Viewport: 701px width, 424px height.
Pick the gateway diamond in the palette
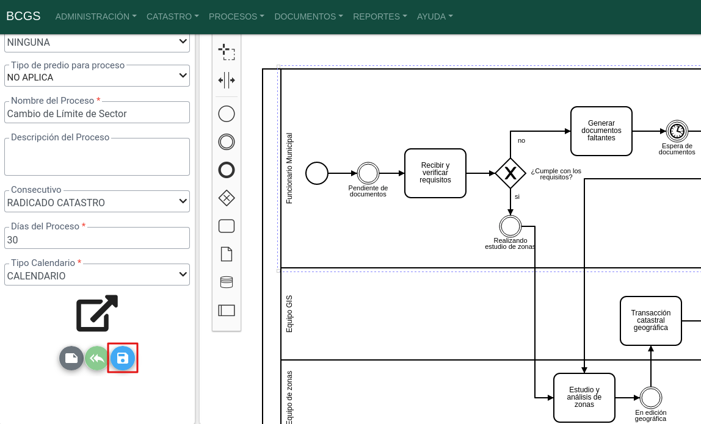point(227,198)
